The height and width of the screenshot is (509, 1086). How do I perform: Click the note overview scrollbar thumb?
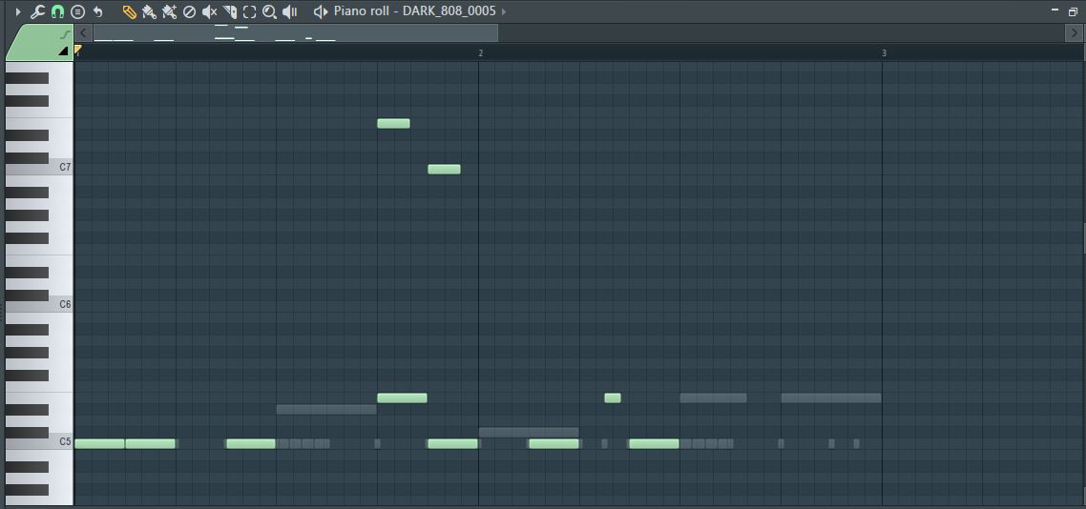[x=295, y=32]
